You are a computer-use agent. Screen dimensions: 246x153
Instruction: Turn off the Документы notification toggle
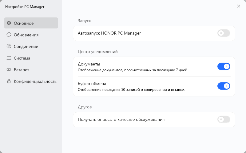(224, 66)
